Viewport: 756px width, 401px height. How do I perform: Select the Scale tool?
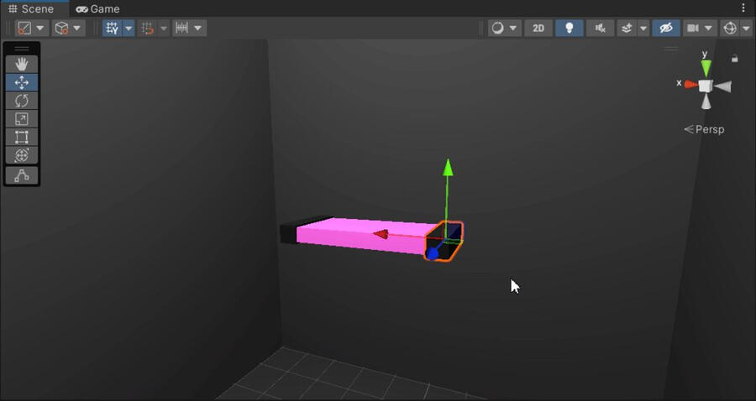click(x=22, y=119)
